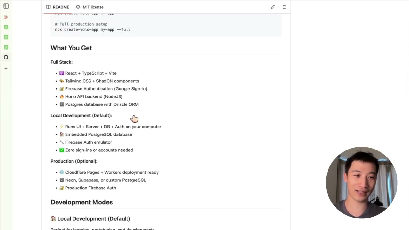This screenshot has height=230, width=409.
Task: Open the red shield tab in sidebar
Action: pyautogui.click(x=6, y=17)
